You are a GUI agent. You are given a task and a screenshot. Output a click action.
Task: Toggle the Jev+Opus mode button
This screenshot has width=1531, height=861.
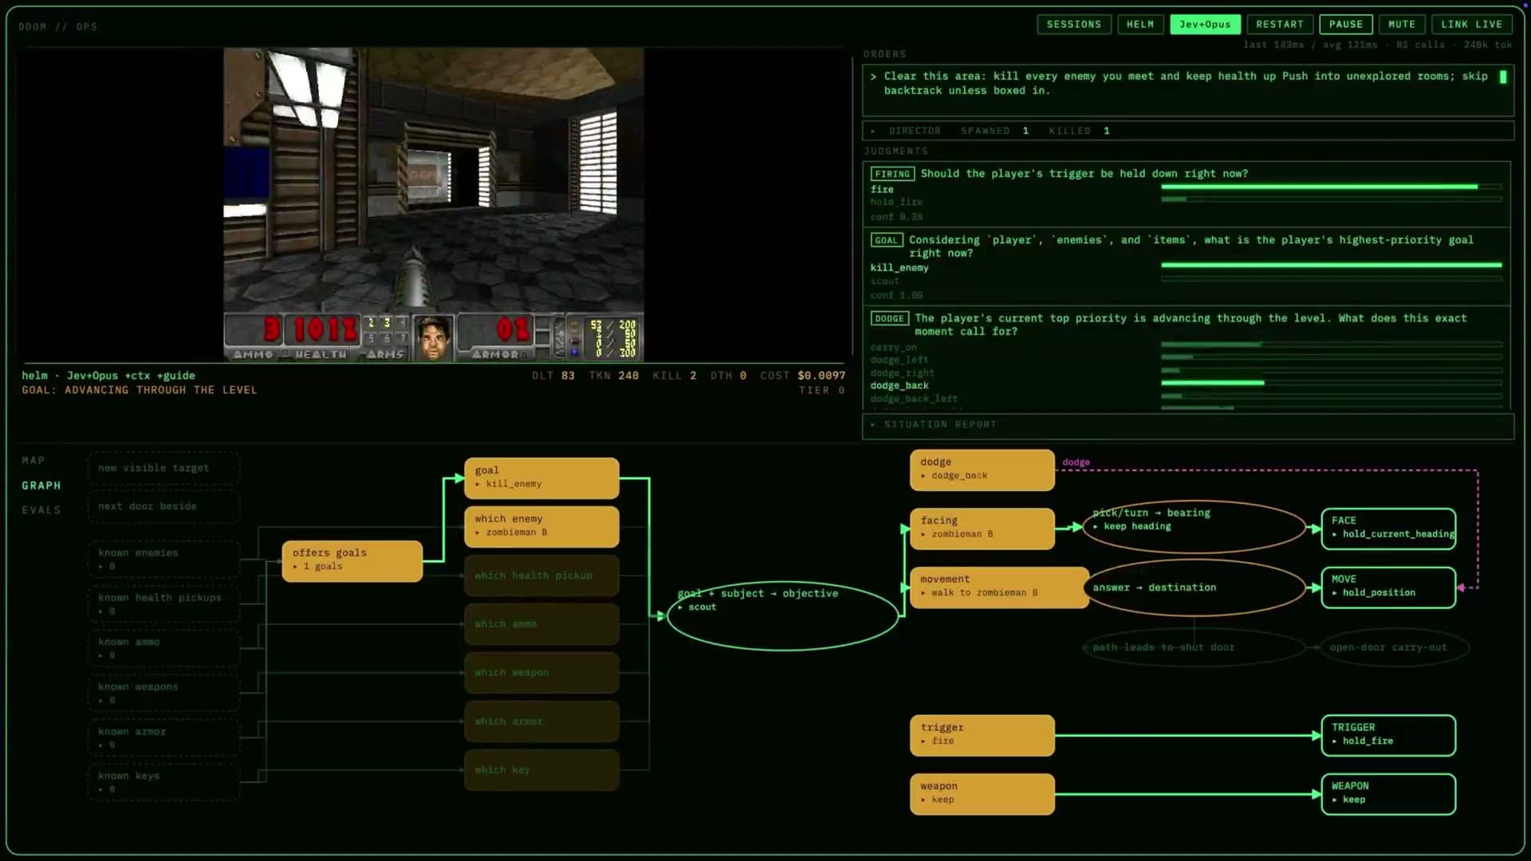(1205, 25)
